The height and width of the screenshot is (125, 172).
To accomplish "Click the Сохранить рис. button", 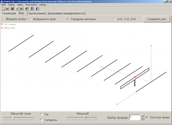I will point(157,19).
